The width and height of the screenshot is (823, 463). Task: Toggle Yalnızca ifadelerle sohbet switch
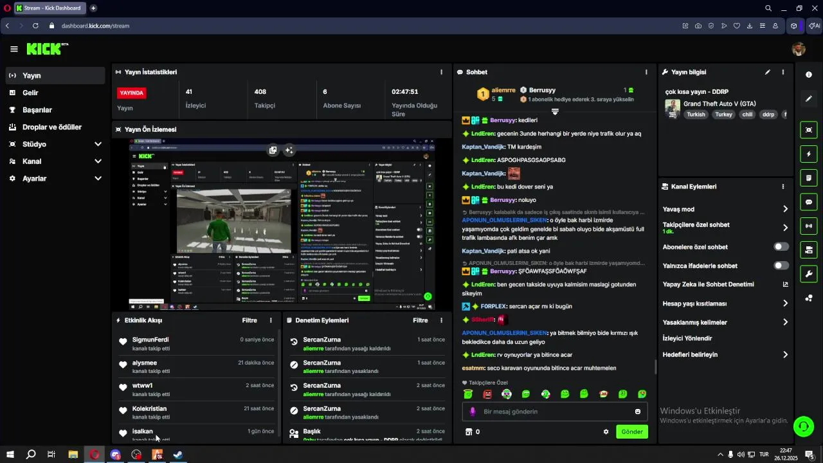pyautogui.click(x=781, y=266)
